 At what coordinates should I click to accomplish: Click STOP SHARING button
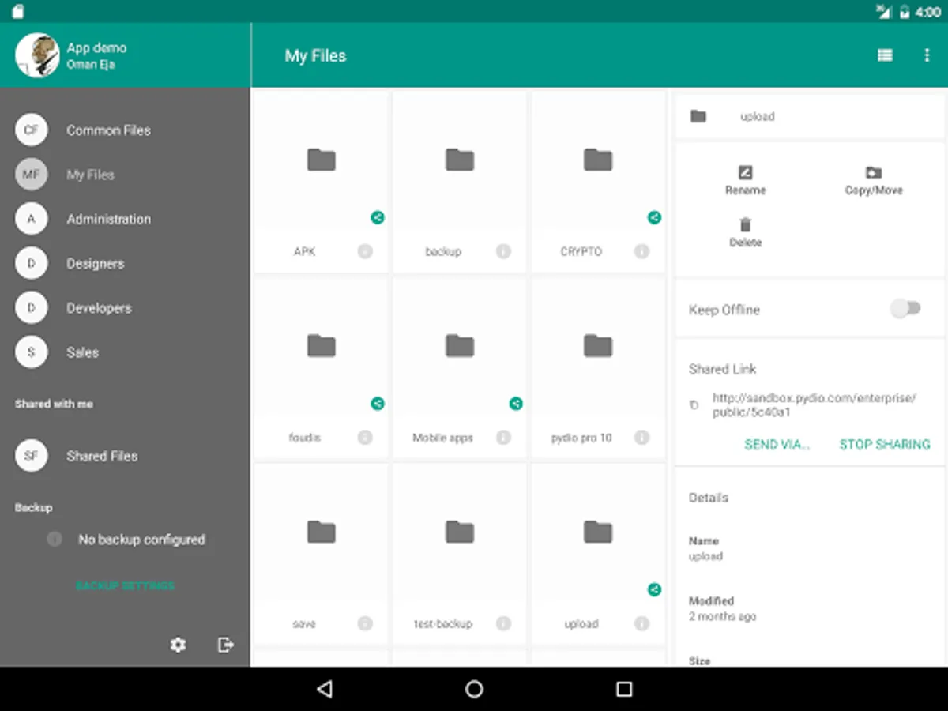(x=885, y=444)
